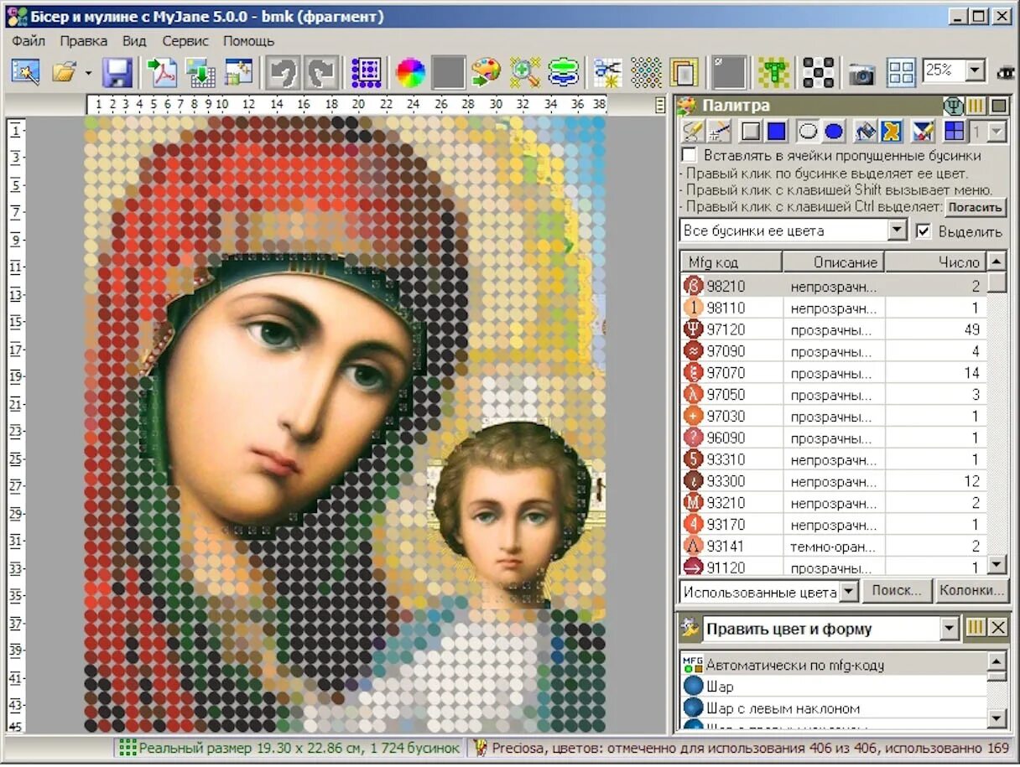Click the tiled windows layout icon

(901, 73)
